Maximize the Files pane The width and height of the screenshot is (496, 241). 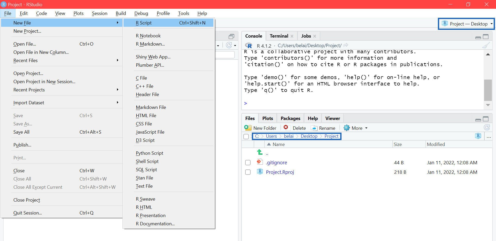(486, 119)
